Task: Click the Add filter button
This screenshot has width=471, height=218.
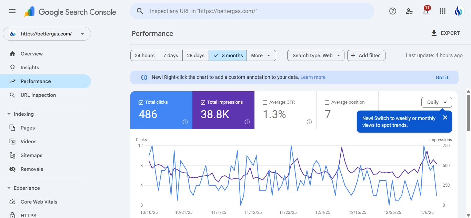Action: coord(366,55)
